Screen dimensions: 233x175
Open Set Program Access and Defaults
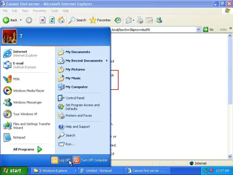coord(83,107)
